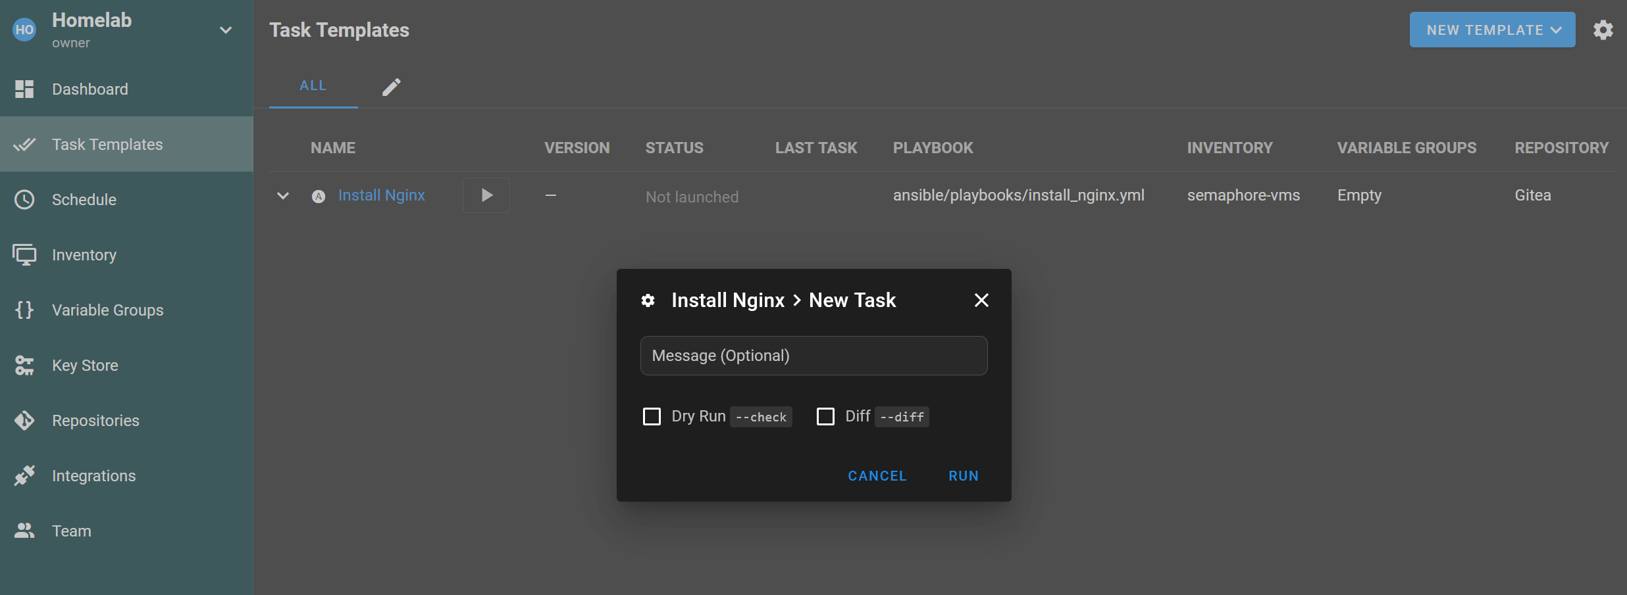
Task: Open the Key Store panel
Action: click(x=85, y=365)
